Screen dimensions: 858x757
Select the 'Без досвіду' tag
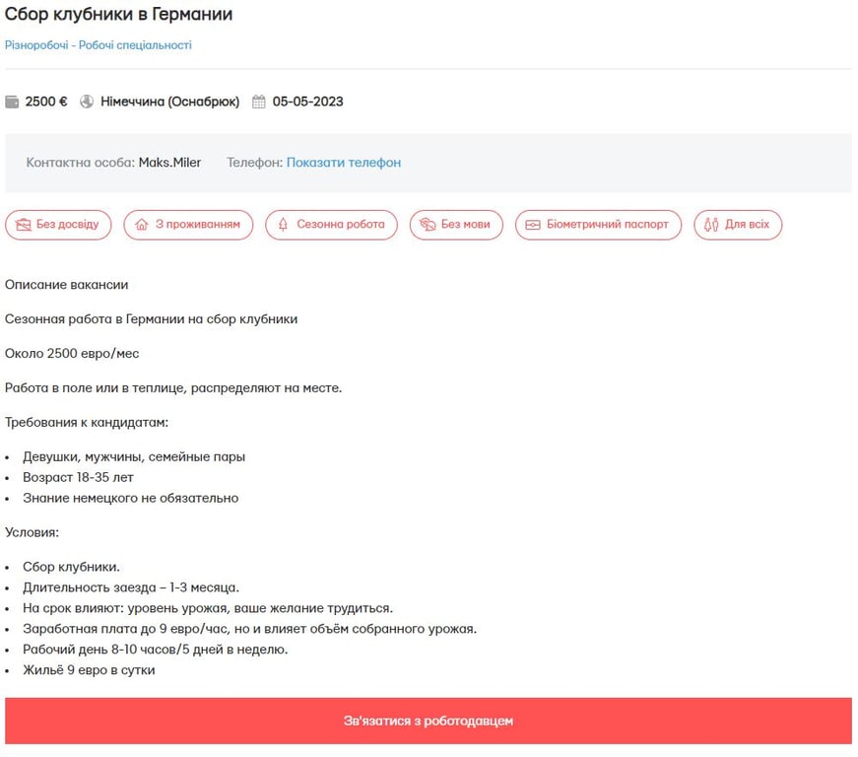coord(59,225)
